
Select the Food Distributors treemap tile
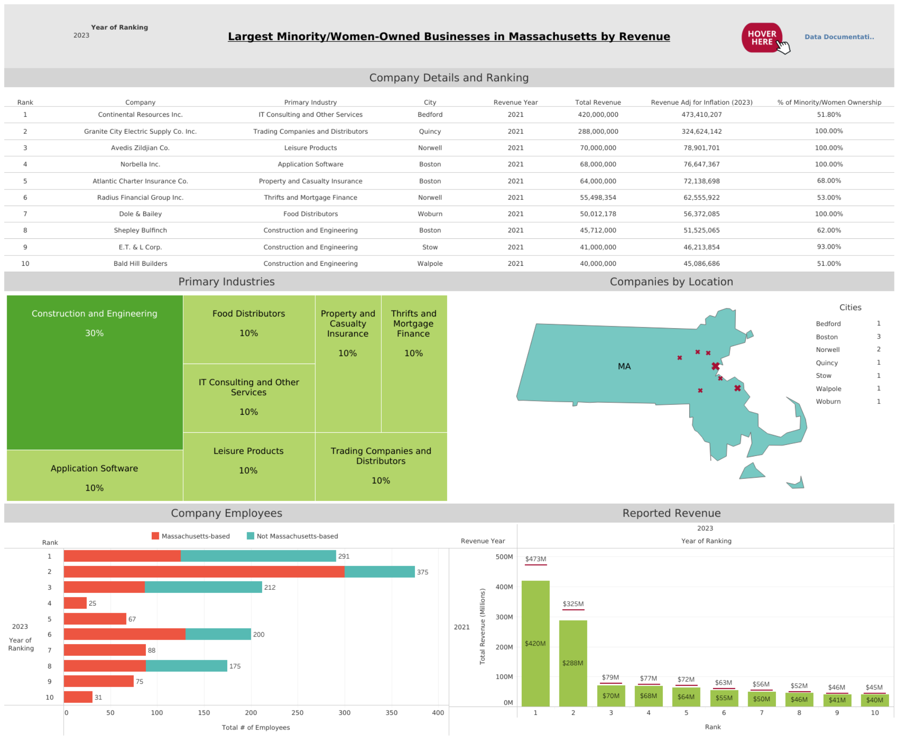pos(249,329)
